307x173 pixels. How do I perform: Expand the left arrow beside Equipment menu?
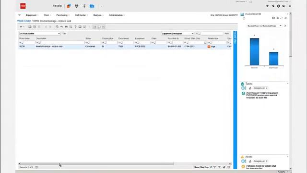point(19,15)
